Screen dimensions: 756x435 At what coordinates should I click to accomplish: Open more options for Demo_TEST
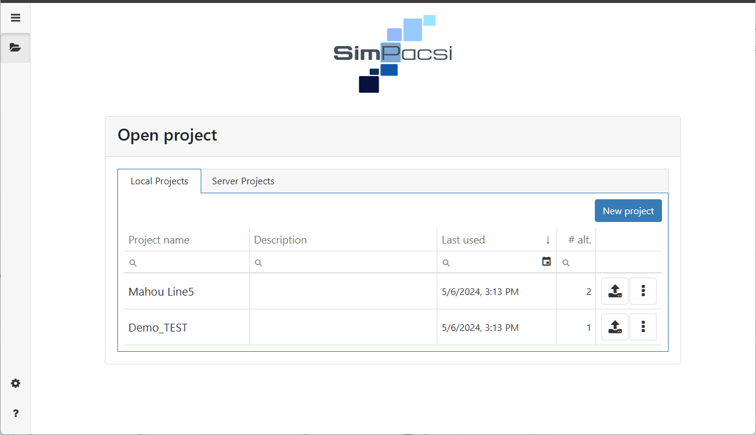pyautogui.click(x=643, y=327)
